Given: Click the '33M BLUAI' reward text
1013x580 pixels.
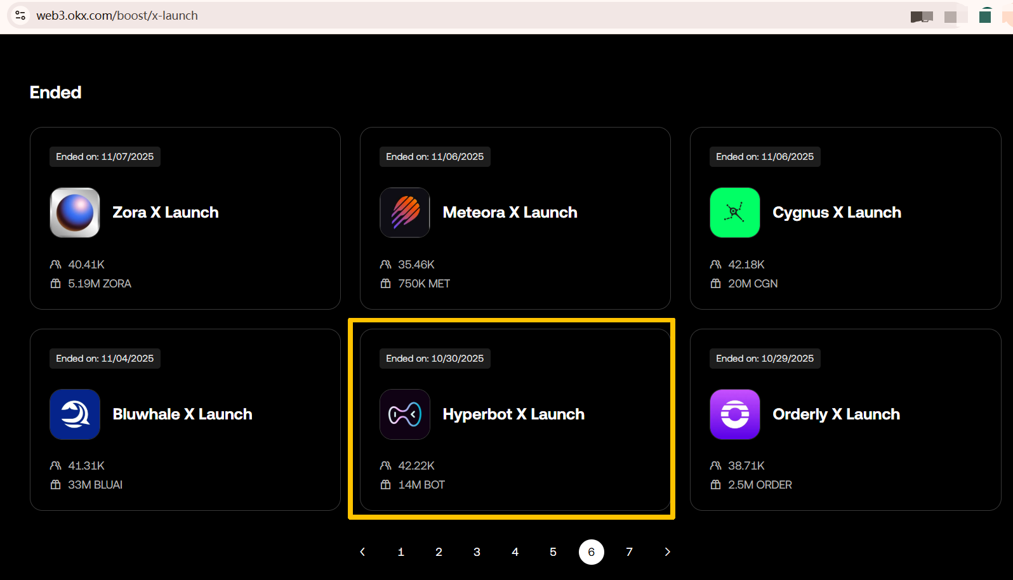Looking at the screenshot, I should click(x=95, y=485).
